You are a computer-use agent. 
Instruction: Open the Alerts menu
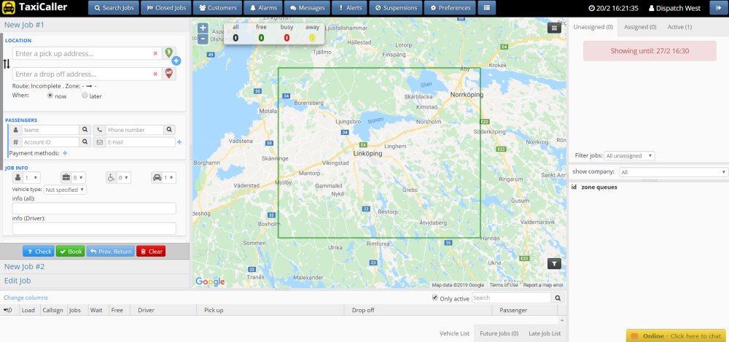point(351,8)
